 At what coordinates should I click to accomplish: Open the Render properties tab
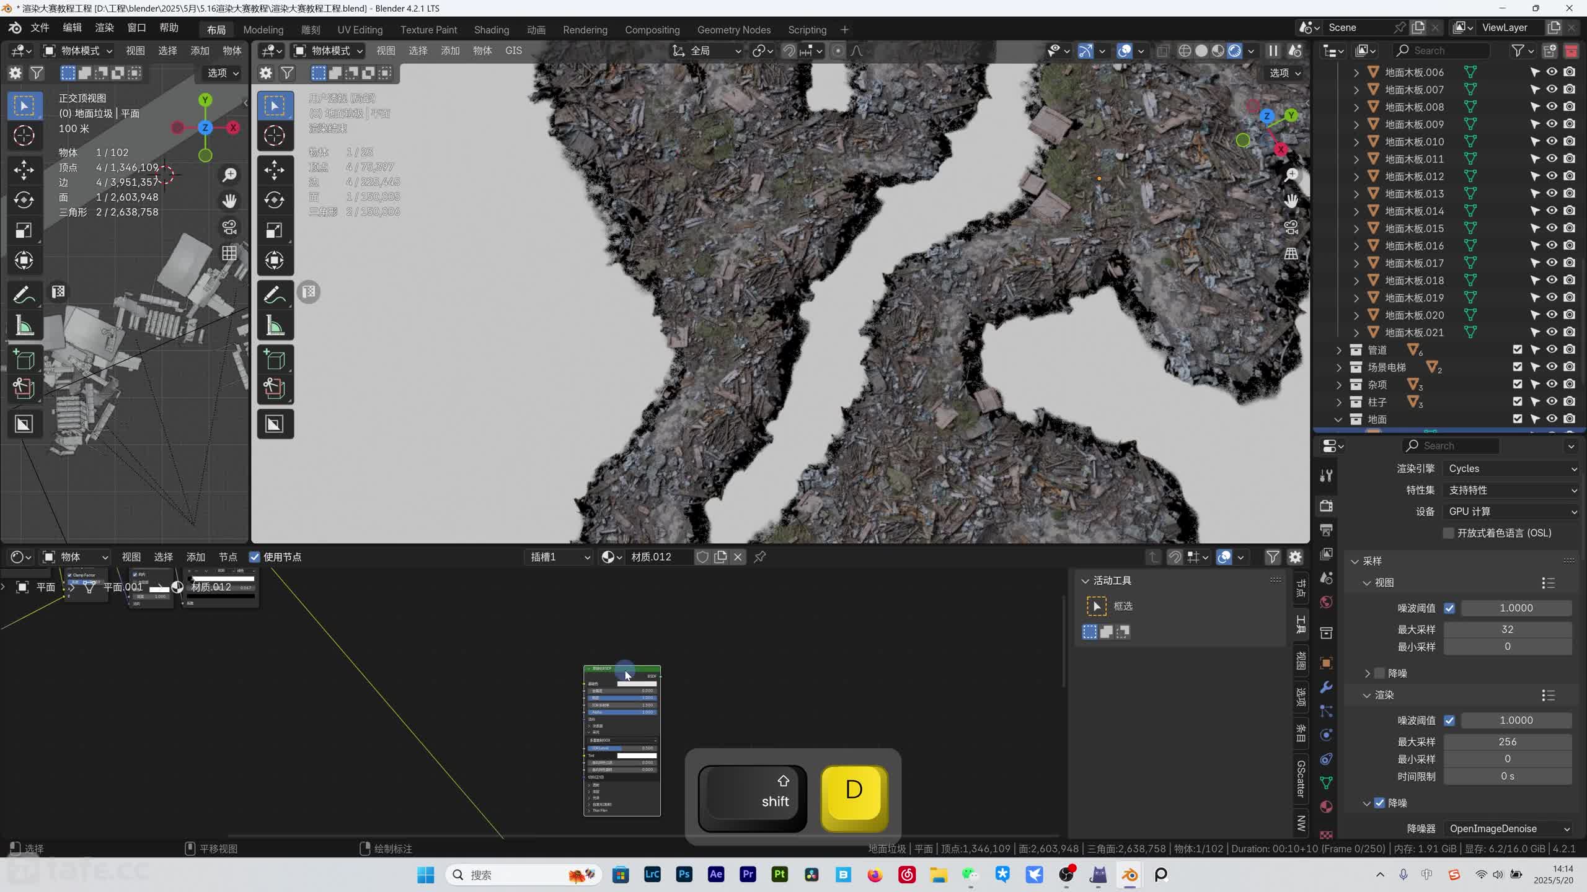point(1326,506)
